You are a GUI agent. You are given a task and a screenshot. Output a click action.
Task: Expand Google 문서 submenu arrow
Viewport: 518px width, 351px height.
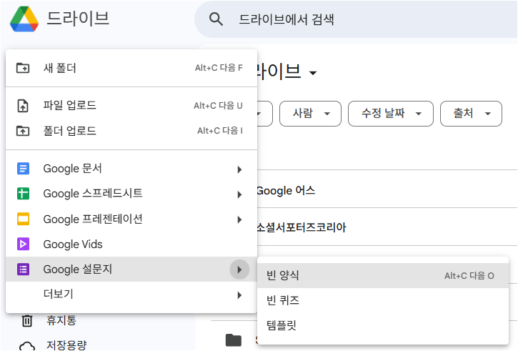pos(239,169)
